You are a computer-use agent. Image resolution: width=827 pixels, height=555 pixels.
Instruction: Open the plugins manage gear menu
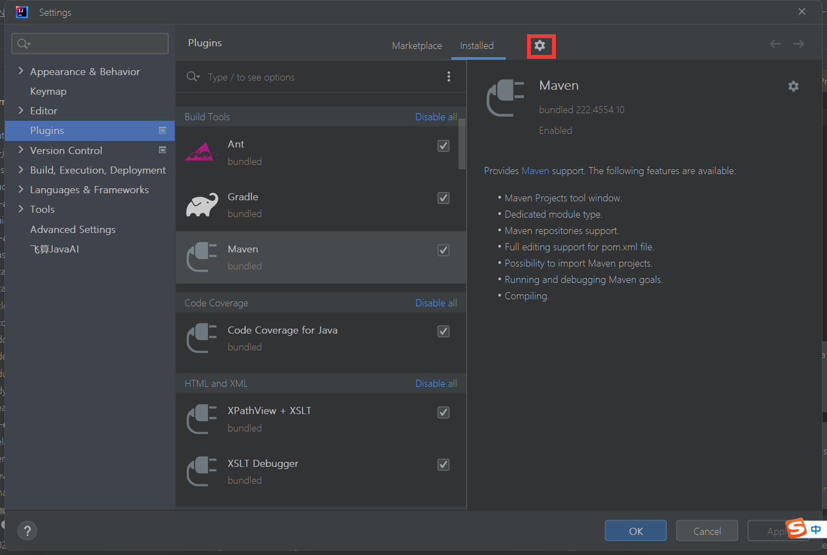click(x=540, y=46)
